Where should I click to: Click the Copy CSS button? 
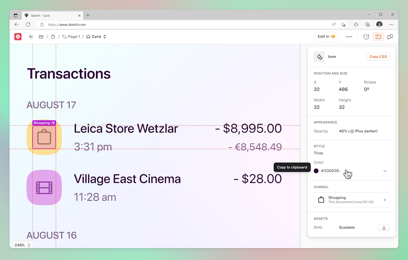378,57
